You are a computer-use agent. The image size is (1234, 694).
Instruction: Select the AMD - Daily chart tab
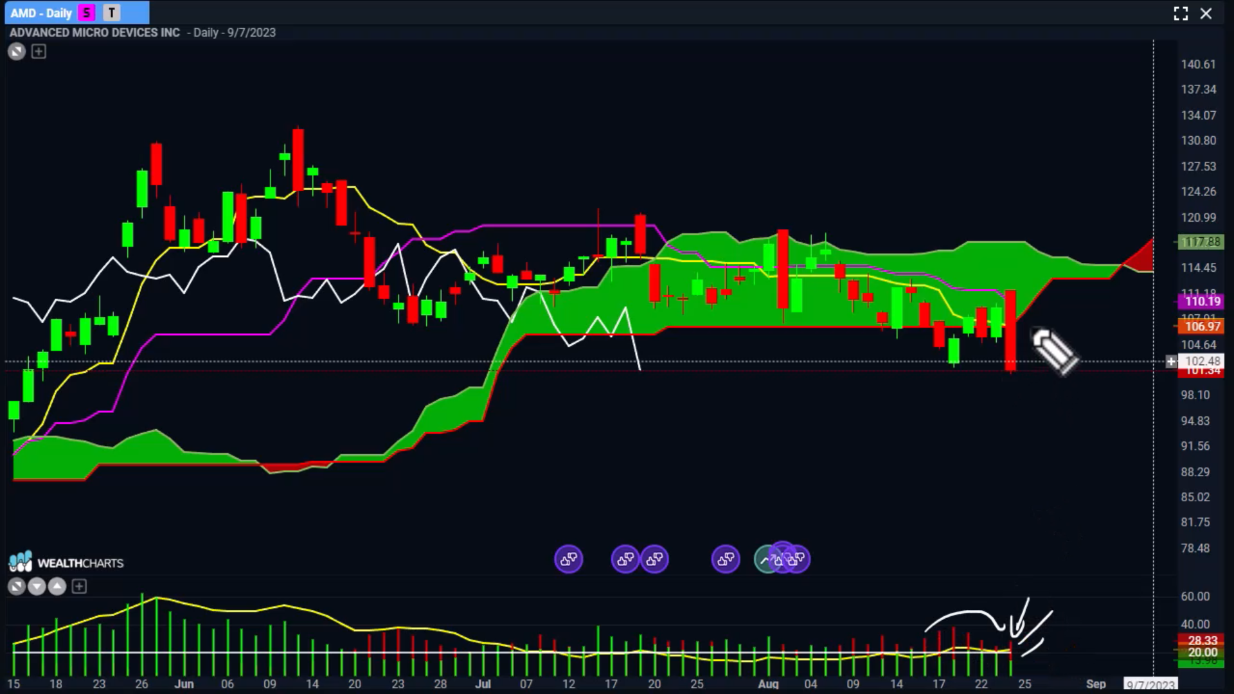click(77, 13)
